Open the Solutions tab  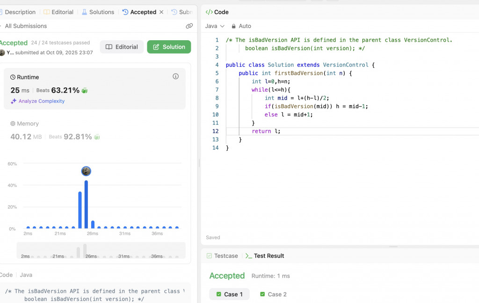pos(98,12)
